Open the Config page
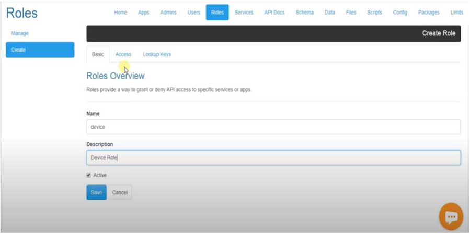The height and width of the screenshot is (234, 470). click(x=400, y=13)
